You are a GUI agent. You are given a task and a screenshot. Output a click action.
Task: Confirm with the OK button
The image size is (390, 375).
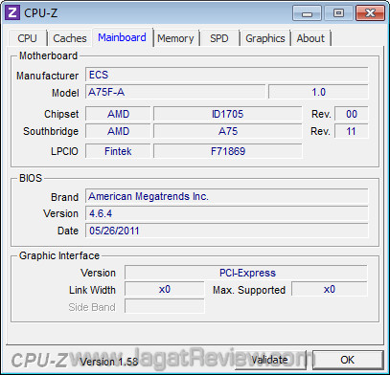coord(348,360)
